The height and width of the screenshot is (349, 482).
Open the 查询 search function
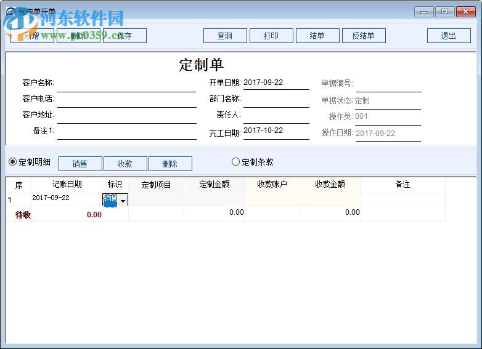pos(225,36)
